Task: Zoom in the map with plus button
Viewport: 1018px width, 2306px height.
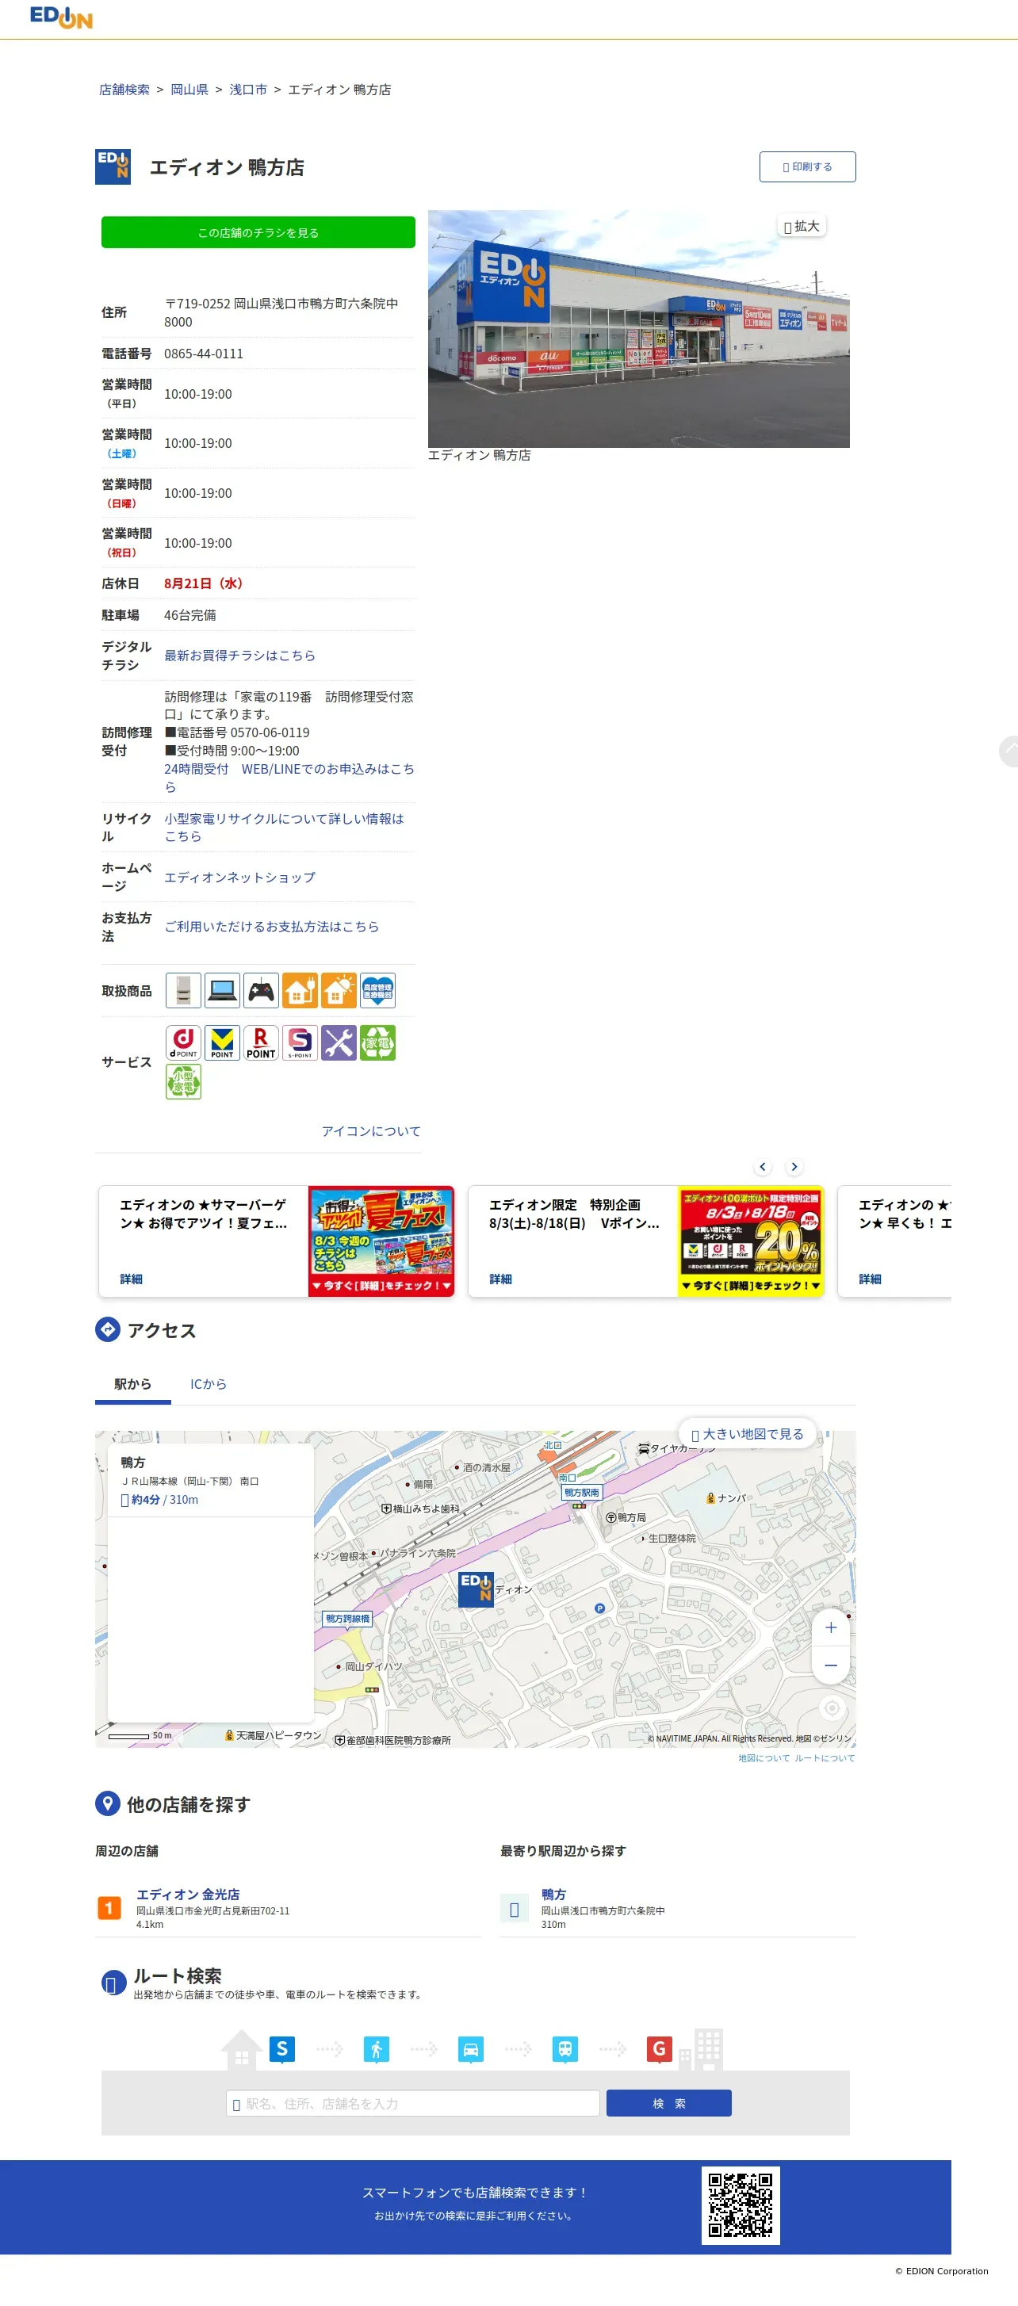Action: tap(831, 1627)
